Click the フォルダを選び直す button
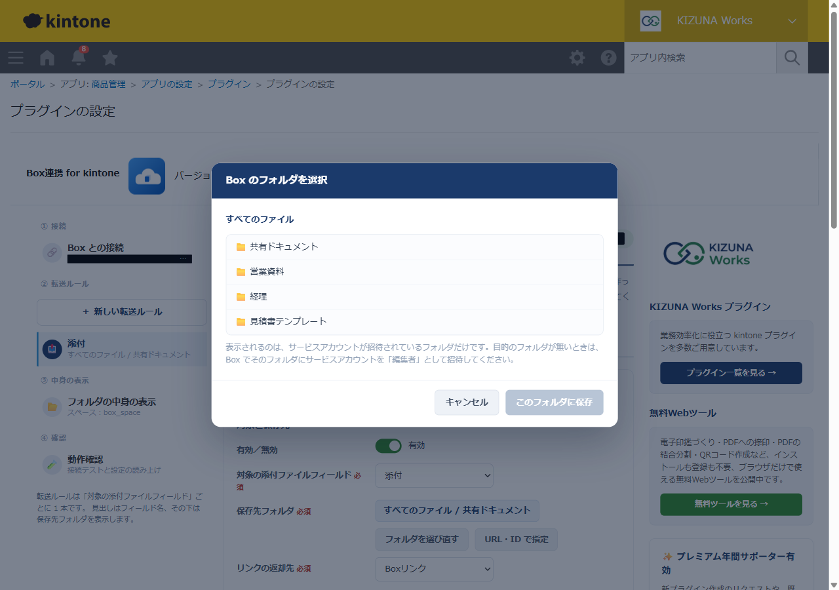 click(x=422, y=540)
